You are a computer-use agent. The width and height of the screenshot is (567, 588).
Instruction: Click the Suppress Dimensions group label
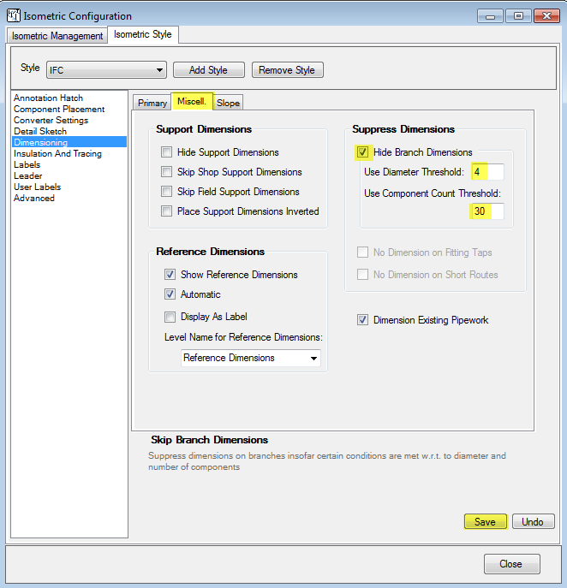tap(403, 129)
